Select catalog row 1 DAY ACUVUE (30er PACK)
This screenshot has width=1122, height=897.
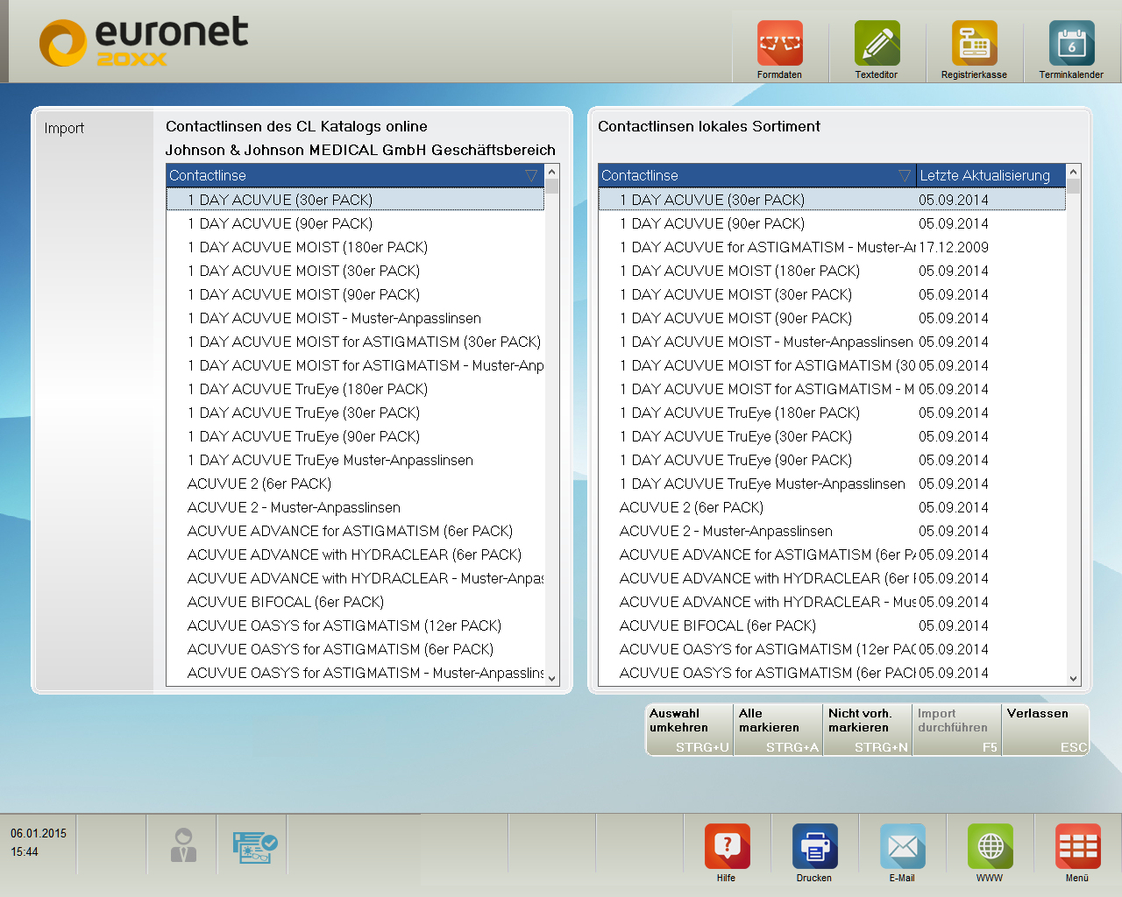(x=355, y=200)
